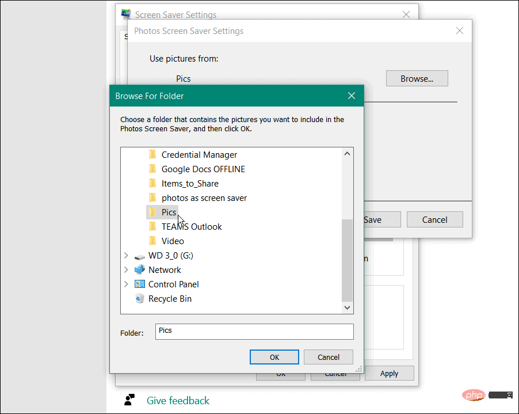Select the Items_to_Share folder
This screenshot has height=414, width=519.
pyautogui.click(x=190, y=184)
